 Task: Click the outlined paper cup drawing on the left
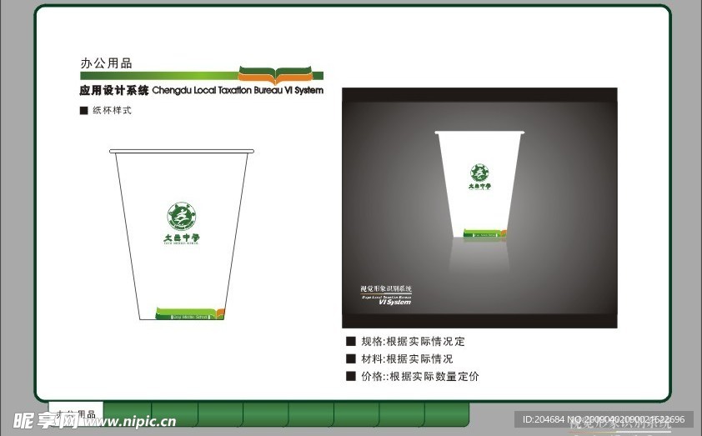point(181,234)
